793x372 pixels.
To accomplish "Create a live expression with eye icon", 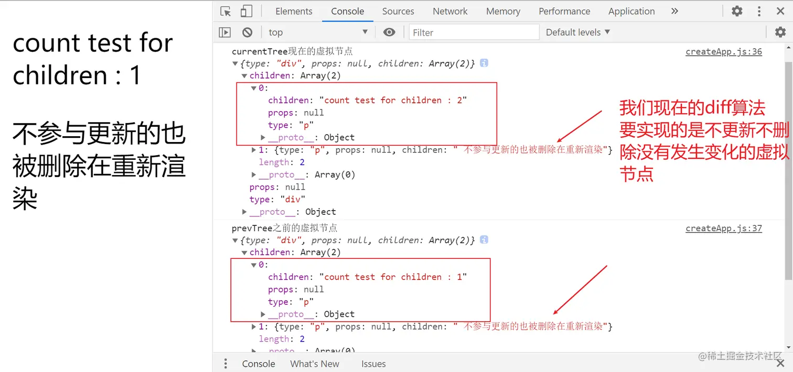I will pos(389,32).
